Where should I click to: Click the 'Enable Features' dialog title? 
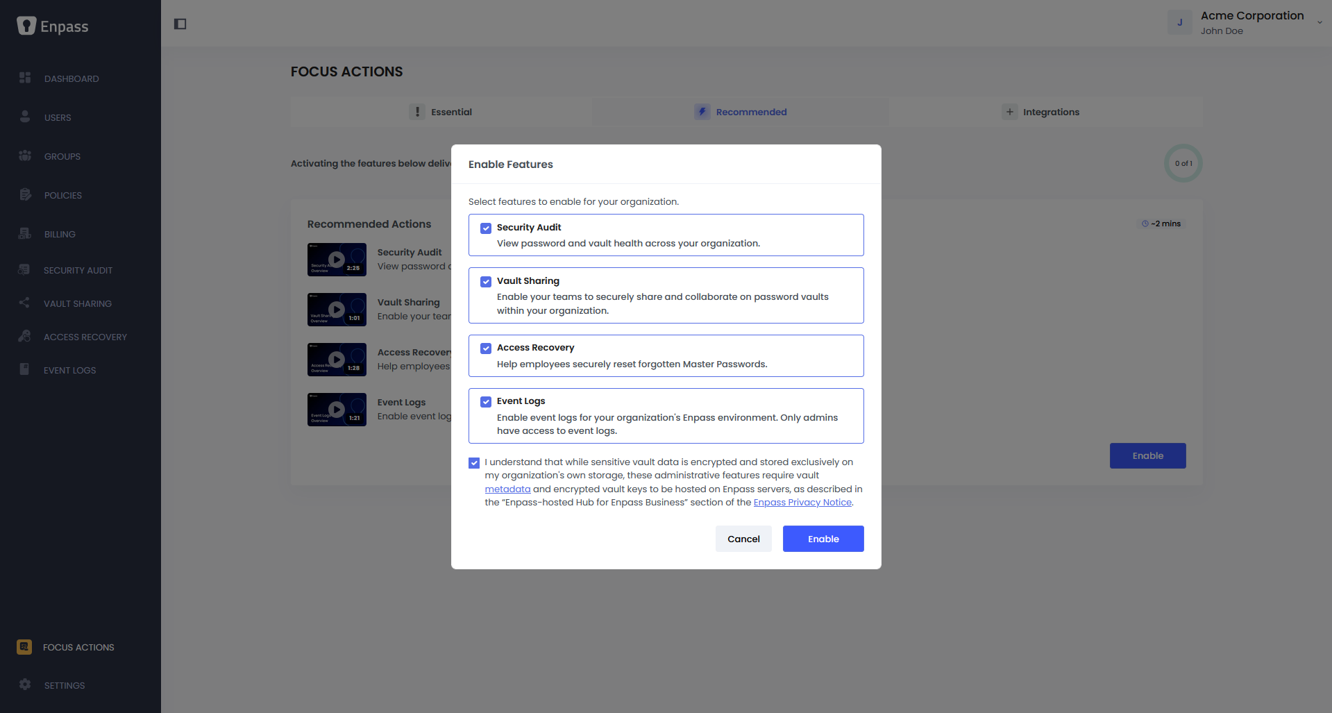511,165
